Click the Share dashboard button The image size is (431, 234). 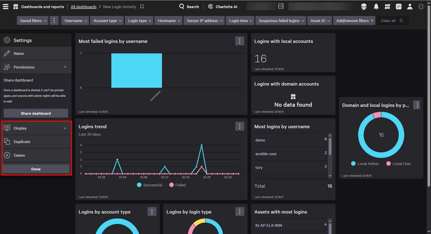click(x=36, y=113)
